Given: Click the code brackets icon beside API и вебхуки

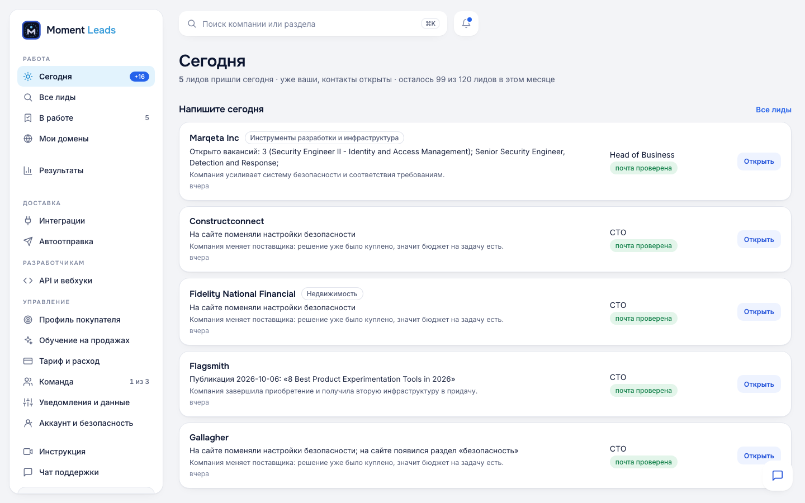Looking at the screenshot, I should pyautogui.click(x=28, y=281).
